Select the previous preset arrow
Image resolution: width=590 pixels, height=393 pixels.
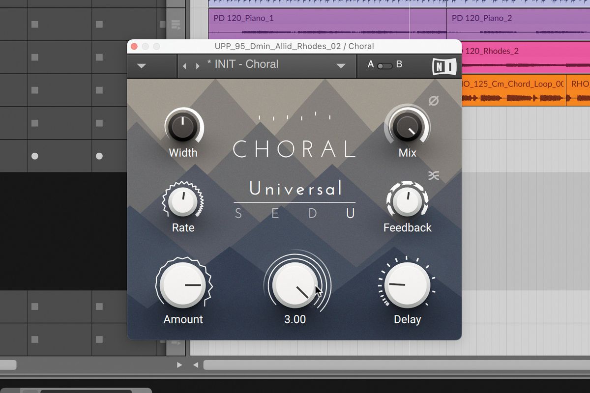click(x=184, y=65)
